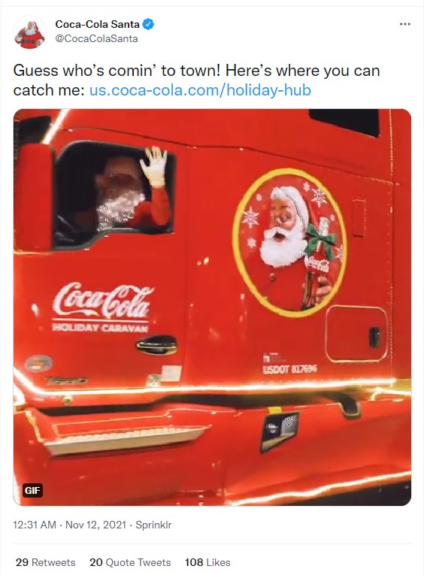Viewport: 445px width, 575px height.
Task: Click the GIF badge on the media
Action: pos(32,490)
